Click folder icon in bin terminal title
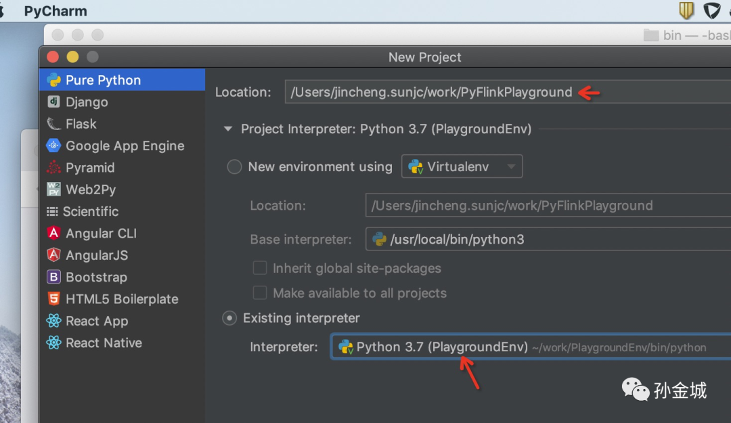Image resolution: width=731 pixels, height=423 pixels. 651,35
